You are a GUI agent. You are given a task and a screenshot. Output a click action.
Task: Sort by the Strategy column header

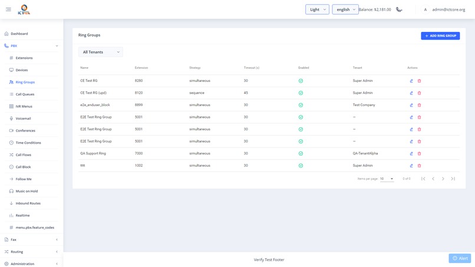pos(195,68)
